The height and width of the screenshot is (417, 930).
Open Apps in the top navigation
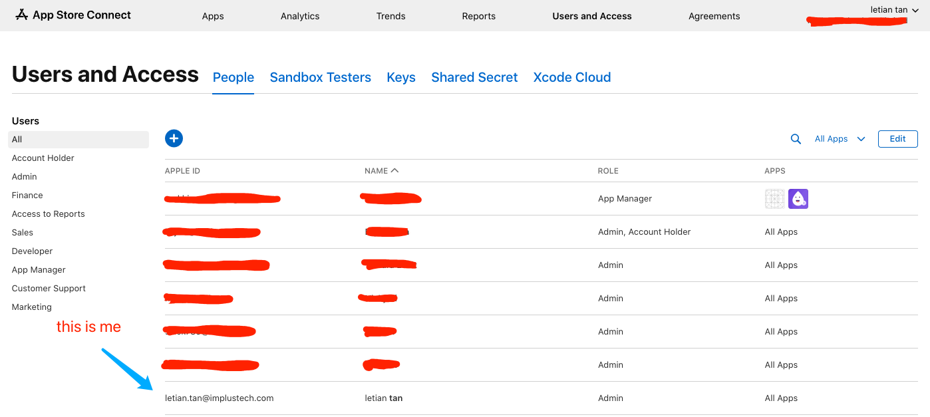tap(213, 16)
